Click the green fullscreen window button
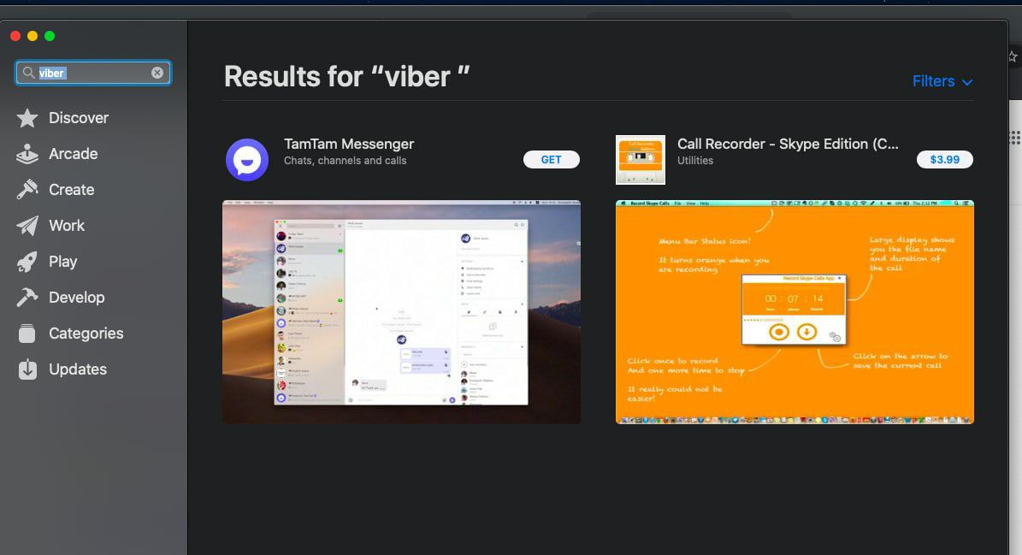The height and width of the screenshot is (555, 1022). coord(50,36)
